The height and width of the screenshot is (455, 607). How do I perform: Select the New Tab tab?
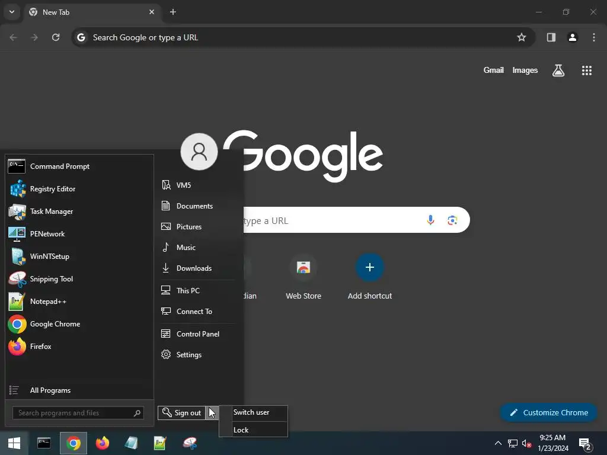click(x=91, y=12)
